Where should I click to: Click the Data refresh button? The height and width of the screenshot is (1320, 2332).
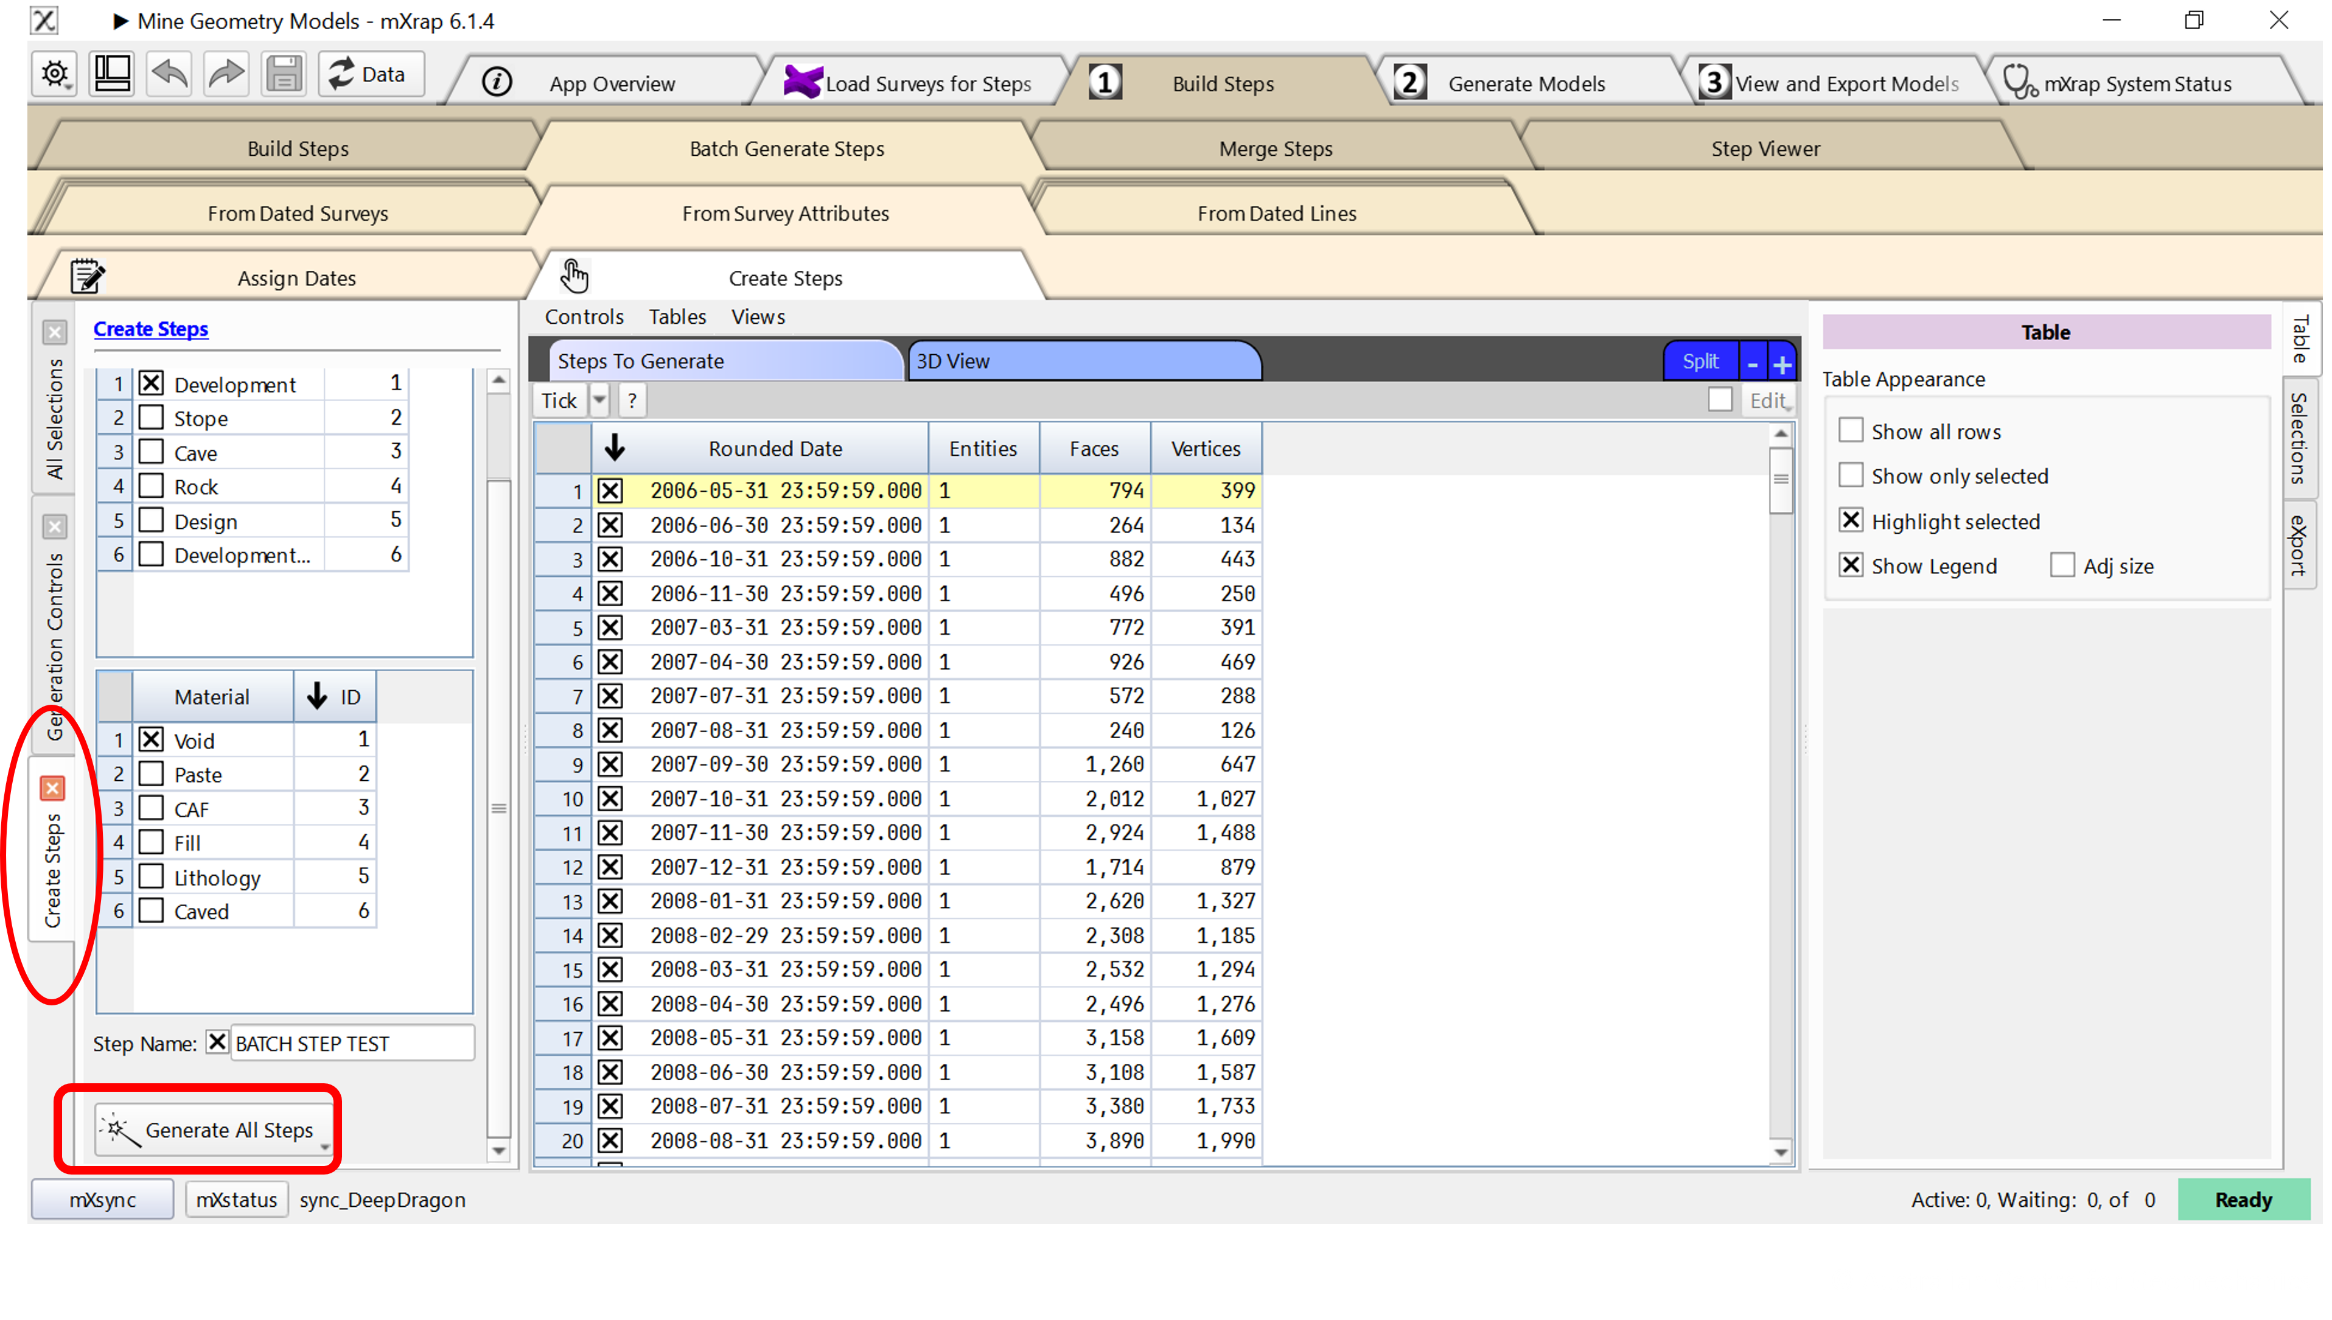pyautogui.click(x=371, y=74)
